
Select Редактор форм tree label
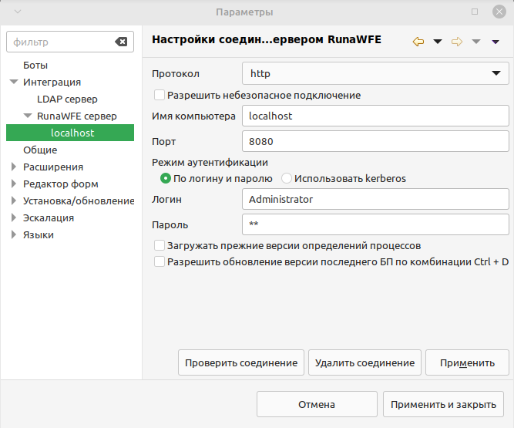pyautogui.click(x=61, y=184)
